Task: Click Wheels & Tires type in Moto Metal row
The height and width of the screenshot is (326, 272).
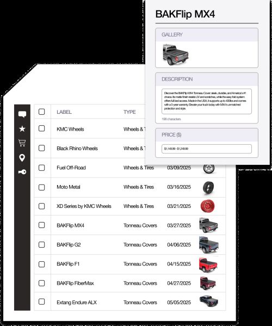Action: (x=139, y=187)
